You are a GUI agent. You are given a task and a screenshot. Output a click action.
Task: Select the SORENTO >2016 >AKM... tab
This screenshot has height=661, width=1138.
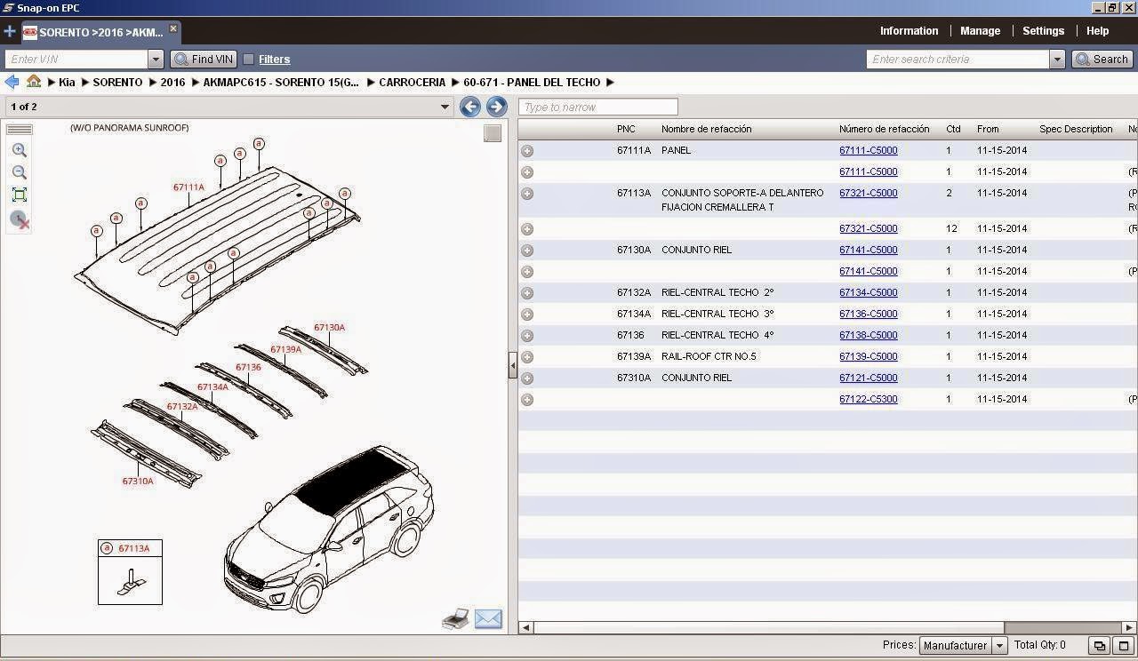[100, 32]
